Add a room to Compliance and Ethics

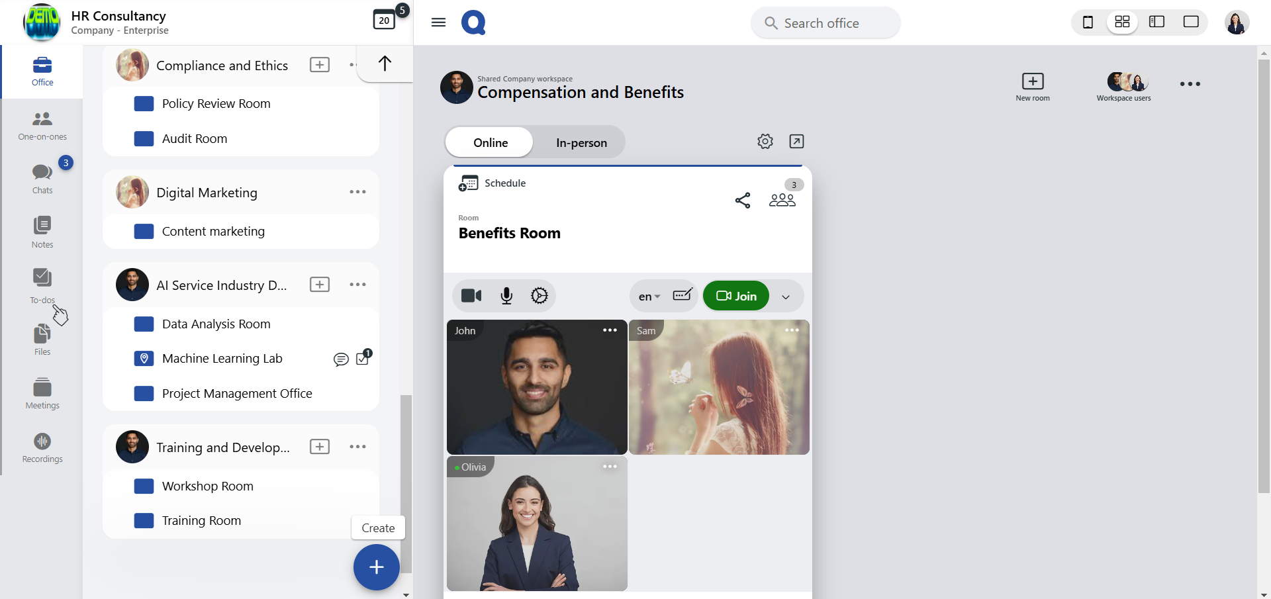[320, 65]
